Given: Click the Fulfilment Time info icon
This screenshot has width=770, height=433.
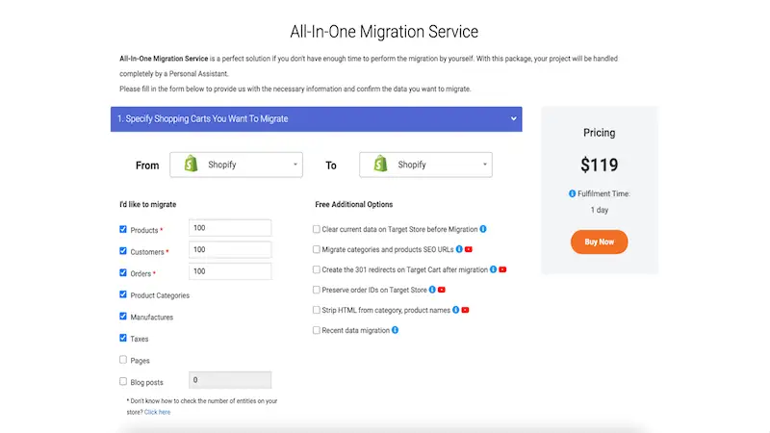Looking at the screenshot, I should click(x=573, y=193).
